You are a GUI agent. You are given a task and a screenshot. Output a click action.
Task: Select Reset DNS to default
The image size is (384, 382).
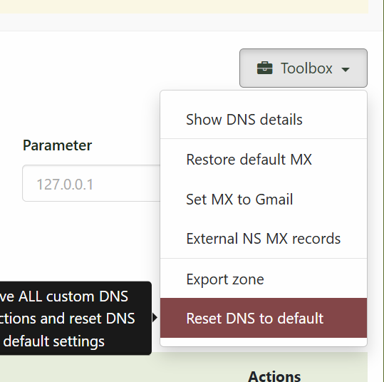click(264, 318)
